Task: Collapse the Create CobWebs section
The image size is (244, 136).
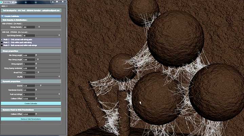Action: [3, 16]
